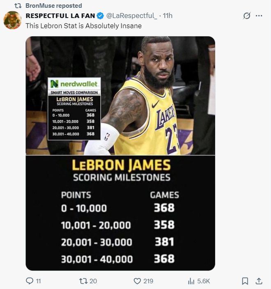Viewport: 271px width, 289px height.
Task: Click the 11h timestamp
Action: (168, 16)
